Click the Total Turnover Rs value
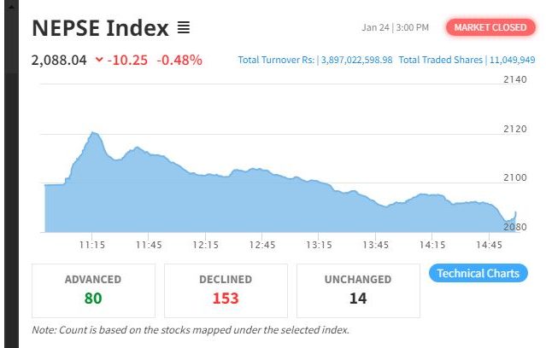The image size is (546, 348). 356,60
